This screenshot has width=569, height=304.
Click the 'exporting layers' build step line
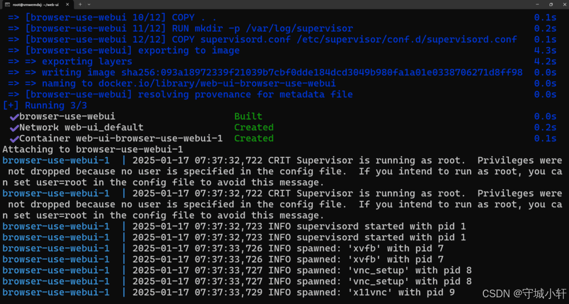click(x=70, y=62)
